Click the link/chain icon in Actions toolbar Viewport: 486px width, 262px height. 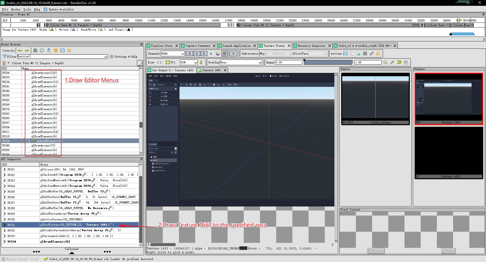click(x=371, y=54)
